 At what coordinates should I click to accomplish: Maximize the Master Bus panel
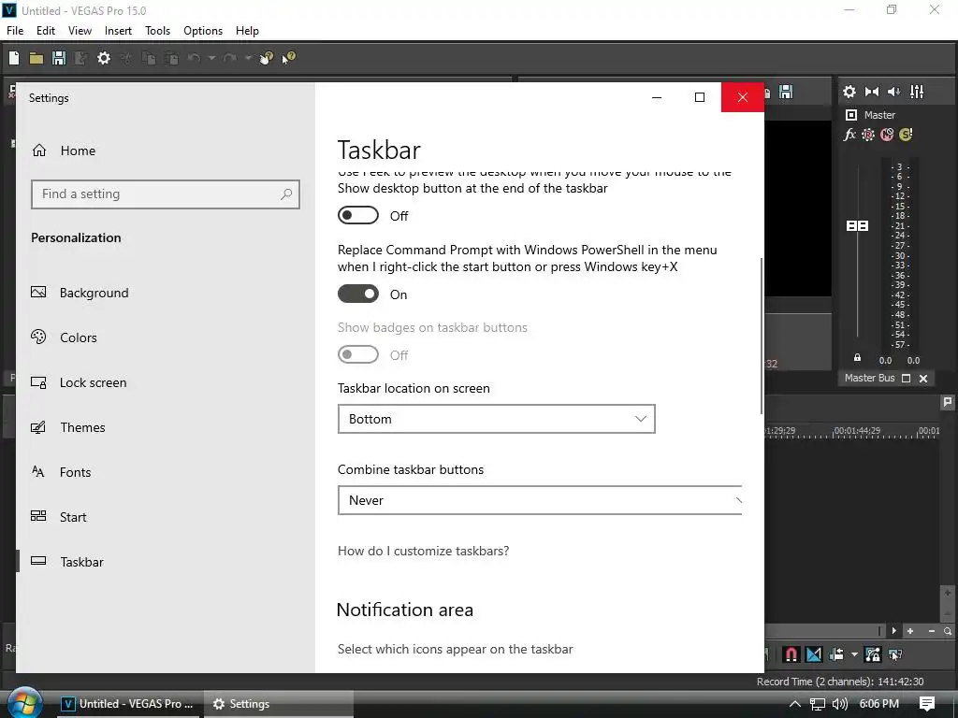pyautogui.click(x=906, y=379)
